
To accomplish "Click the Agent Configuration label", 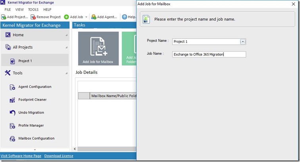I will click(x=35, y=87).
